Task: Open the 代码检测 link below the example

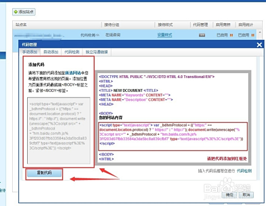Action: coord(244,171)
